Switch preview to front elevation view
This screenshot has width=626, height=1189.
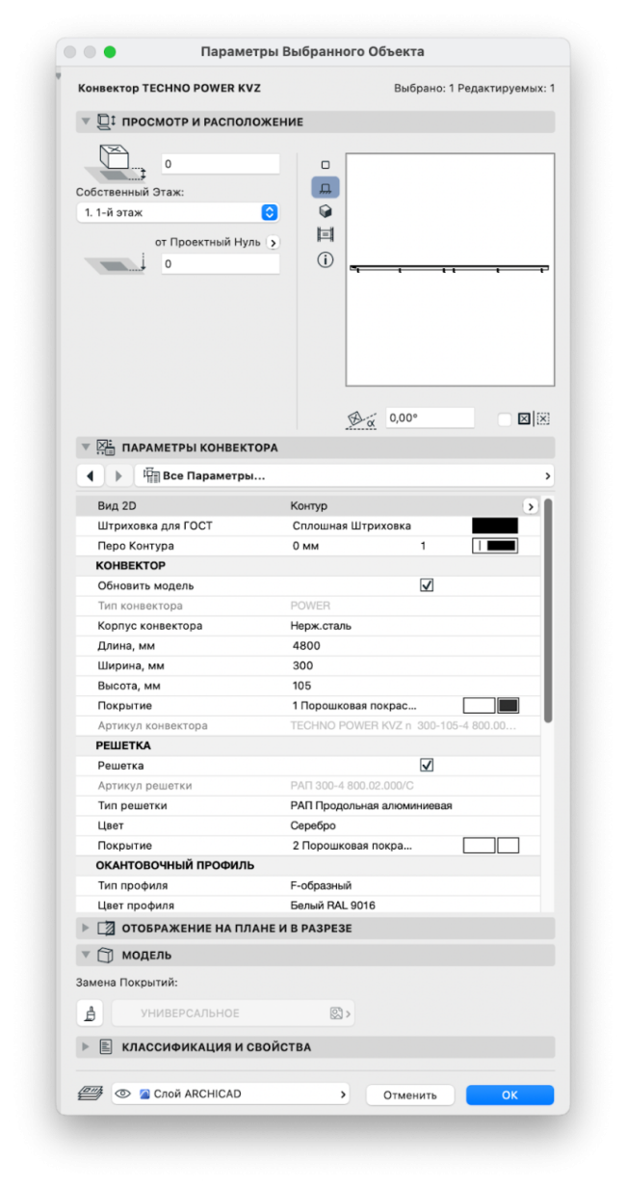(325, 187)
